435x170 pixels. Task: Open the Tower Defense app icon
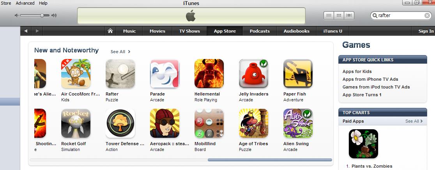pos(120,123)
